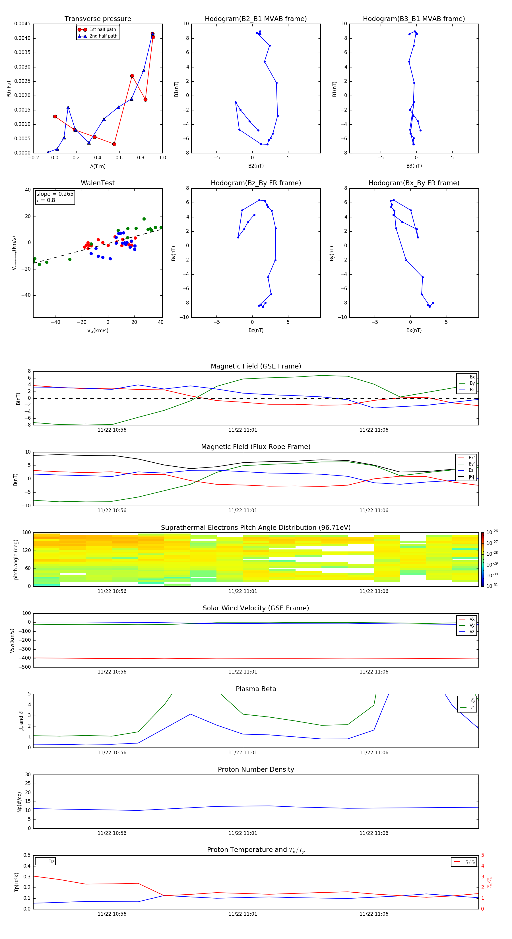Click 'Np(#/cc)' axis label
The width and height of the screenshot is (512, 939).
pos(19,802)
